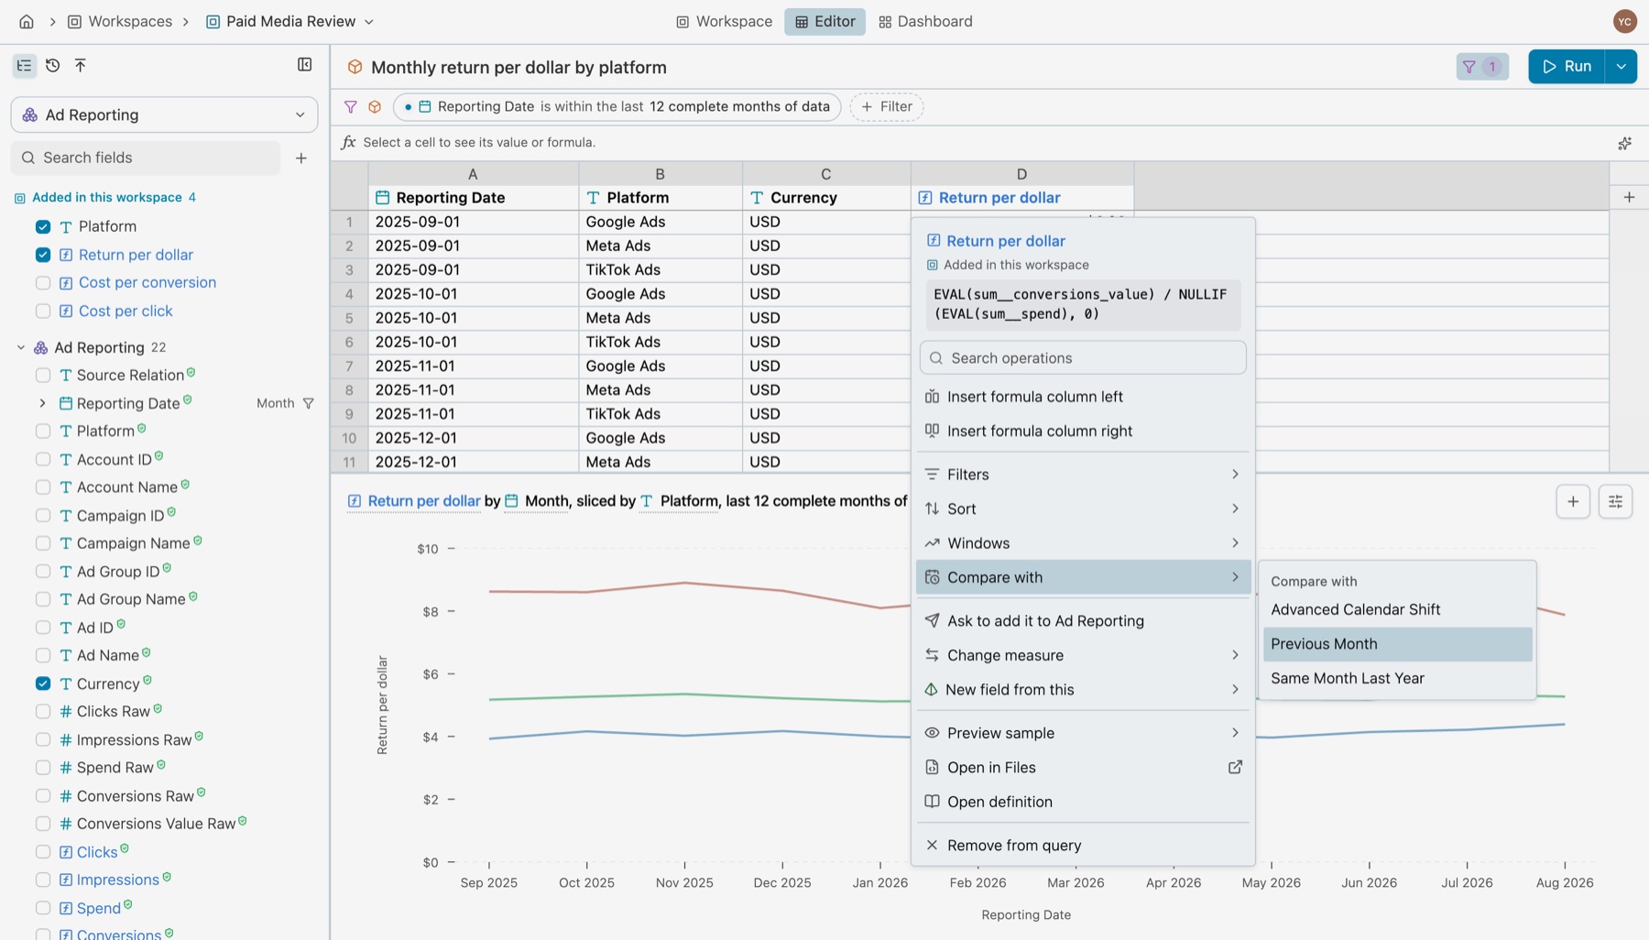Viewport: 1649px width, 940px height.
Task: Check the Cost per click checkbox
Action: [x=43, y=312]
